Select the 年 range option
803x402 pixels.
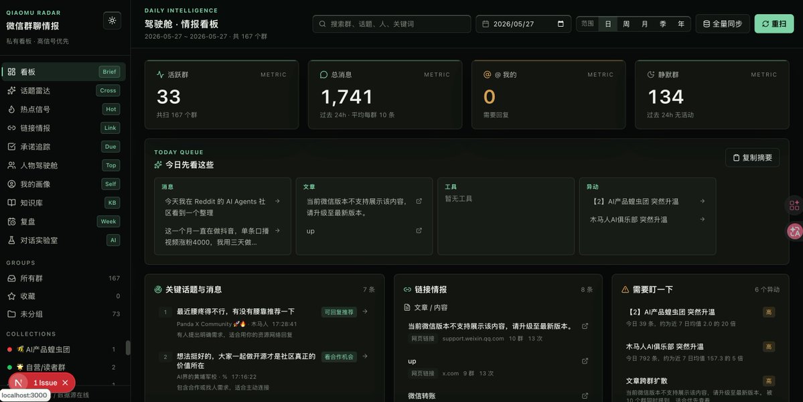click(x=681, y=24)
